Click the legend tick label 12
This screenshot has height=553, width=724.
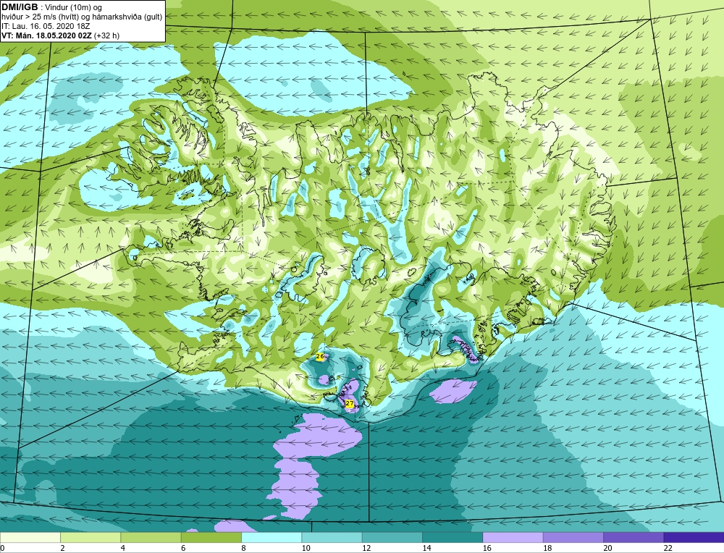tap(366, 548)
